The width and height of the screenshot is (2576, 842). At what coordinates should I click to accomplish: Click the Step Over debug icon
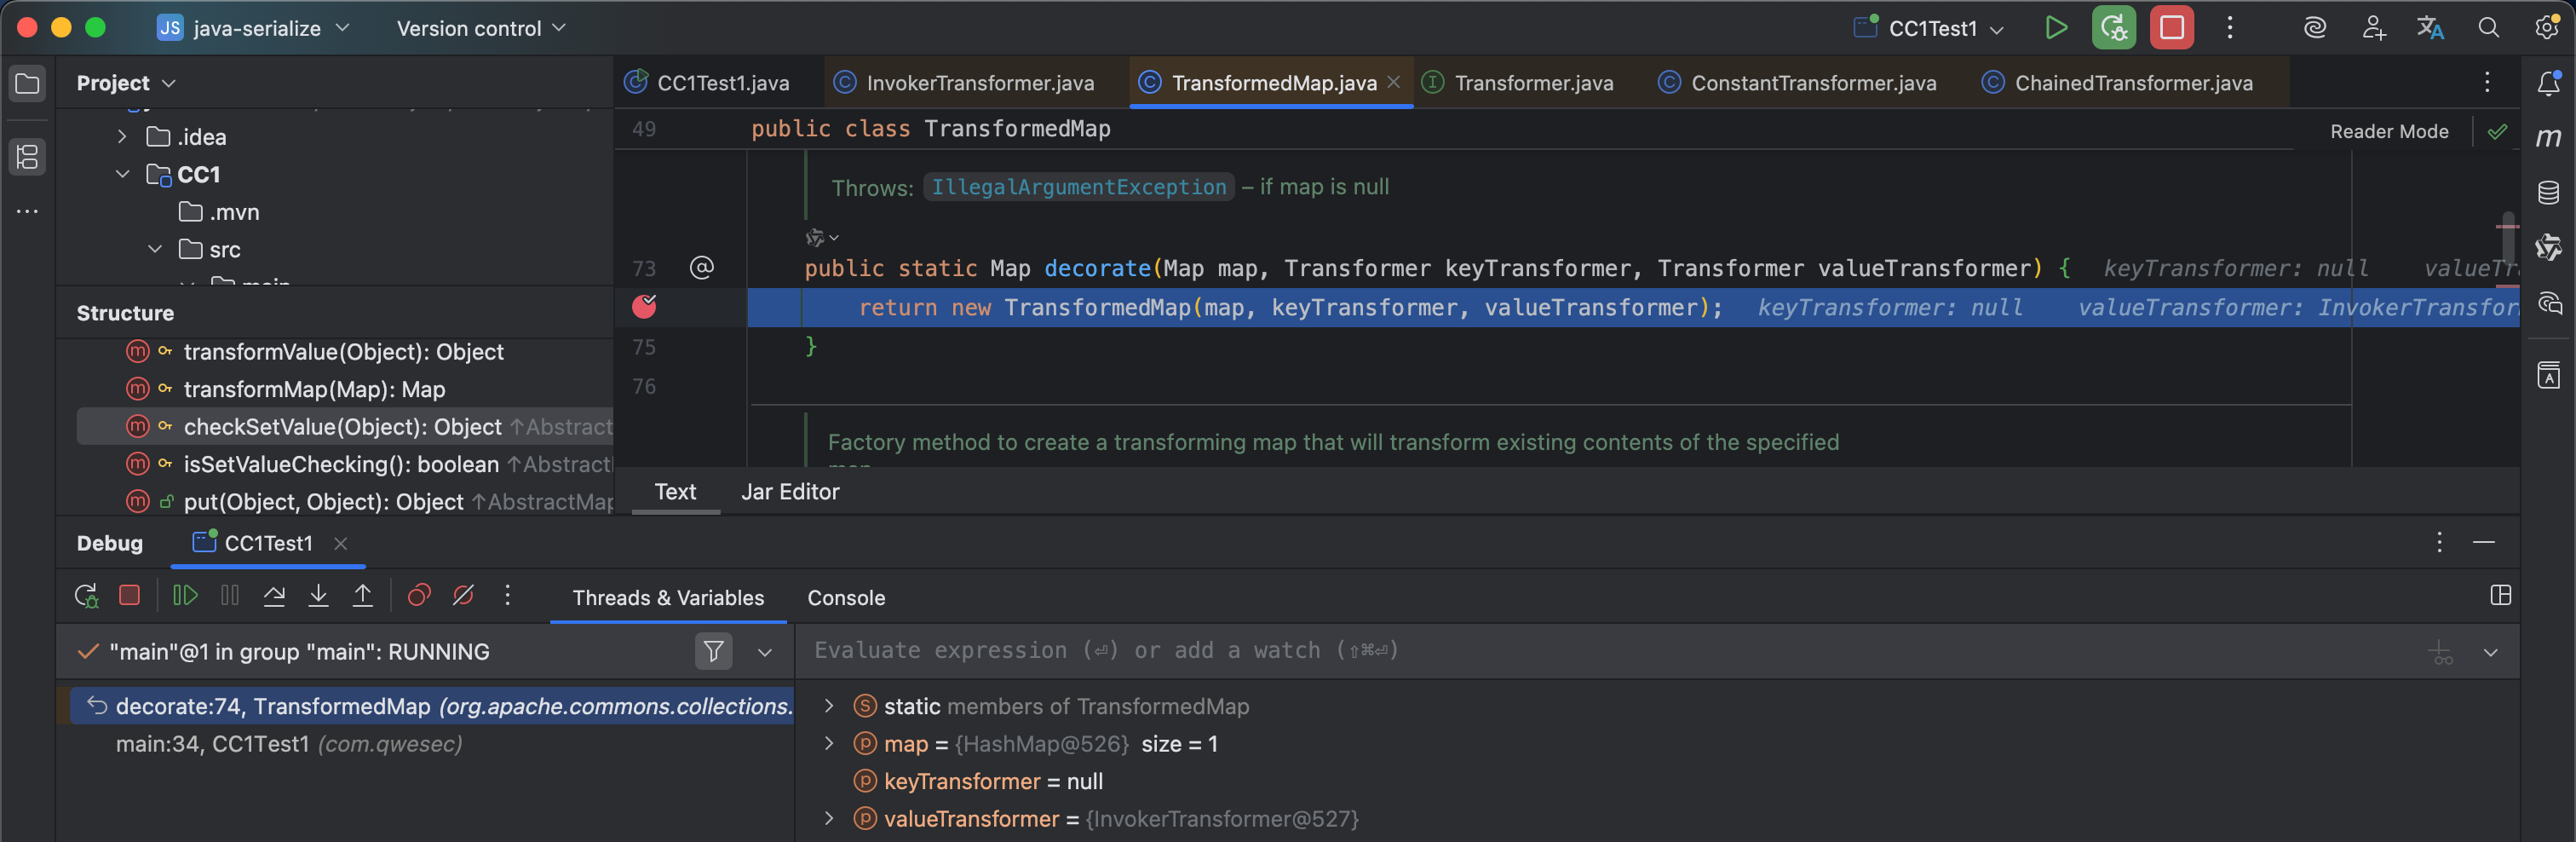[274, 596]
